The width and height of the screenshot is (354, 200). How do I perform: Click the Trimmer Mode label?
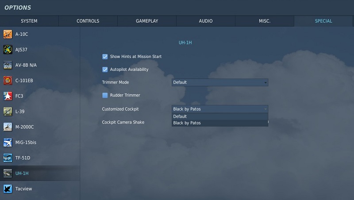(115, 82)
